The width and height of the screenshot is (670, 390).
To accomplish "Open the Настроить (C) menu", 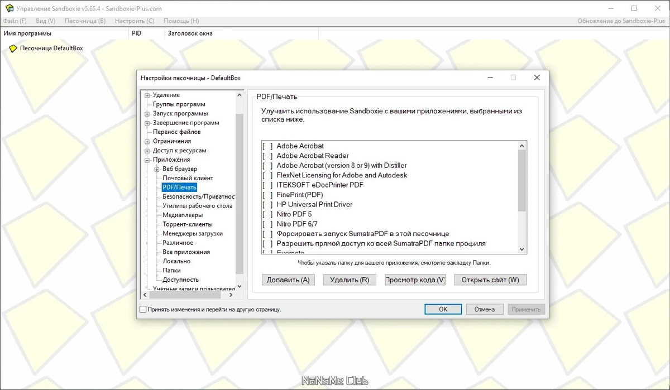I will coord(135,21).
